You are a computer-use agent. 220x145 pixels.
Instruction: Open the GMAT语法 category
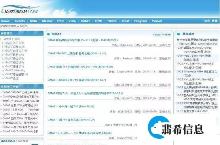[15, 59]
